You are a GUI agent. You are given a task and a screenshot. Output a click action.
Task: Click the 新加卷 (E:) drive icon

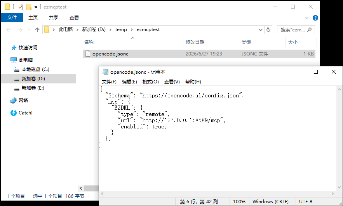pyautogui.click(x=17, y=89)
